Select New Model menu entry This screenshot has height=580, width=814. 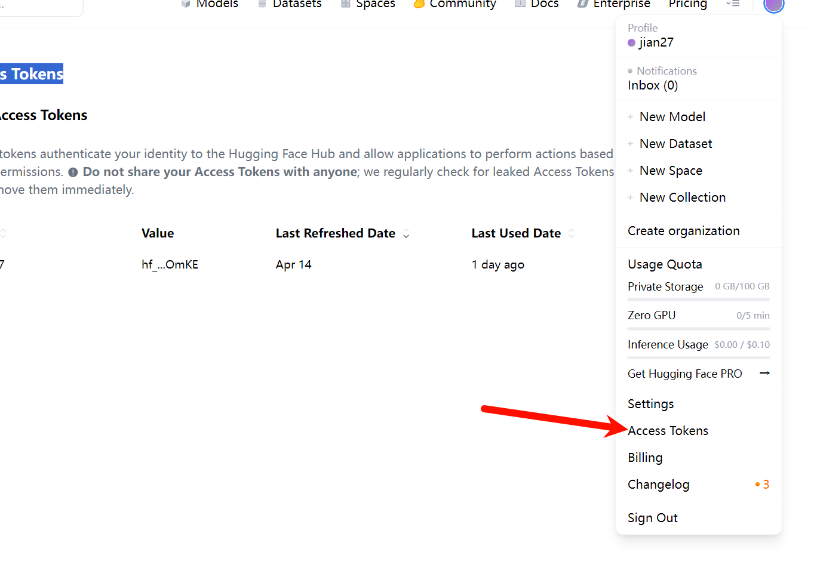coord(672,117)
